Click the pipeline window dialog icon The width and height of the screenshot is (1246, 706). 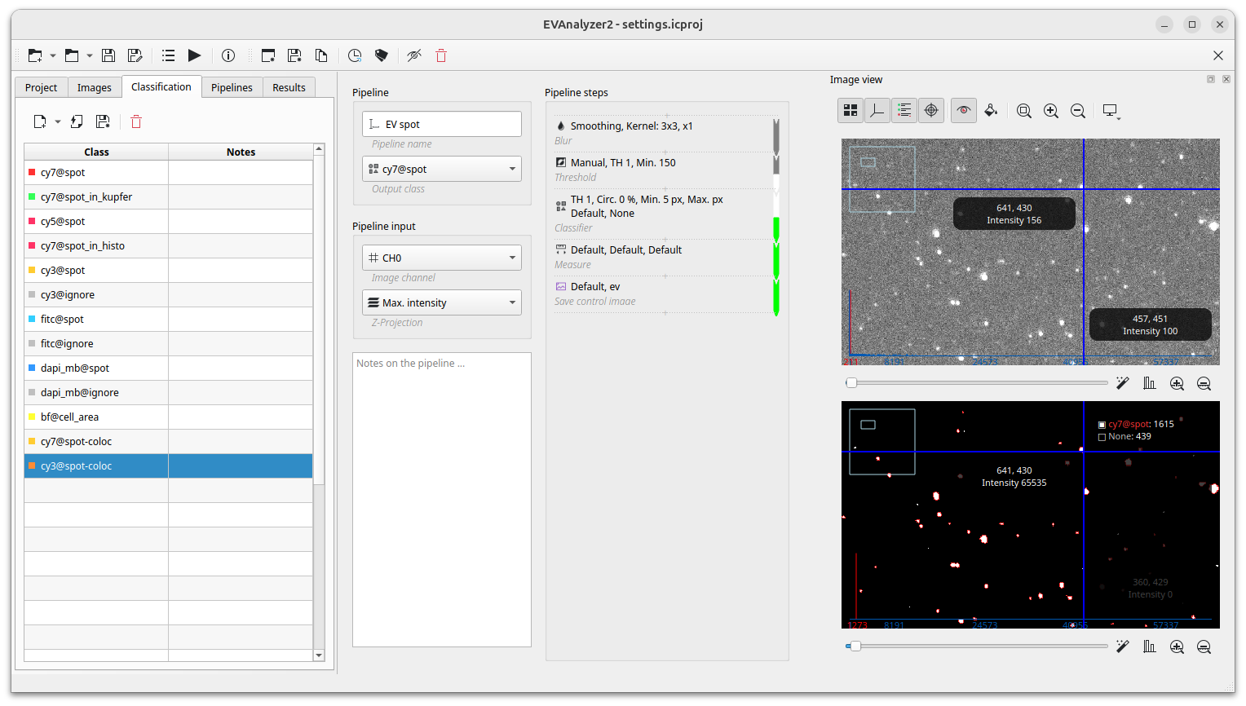pyautogui.click(x=268, y=55)
